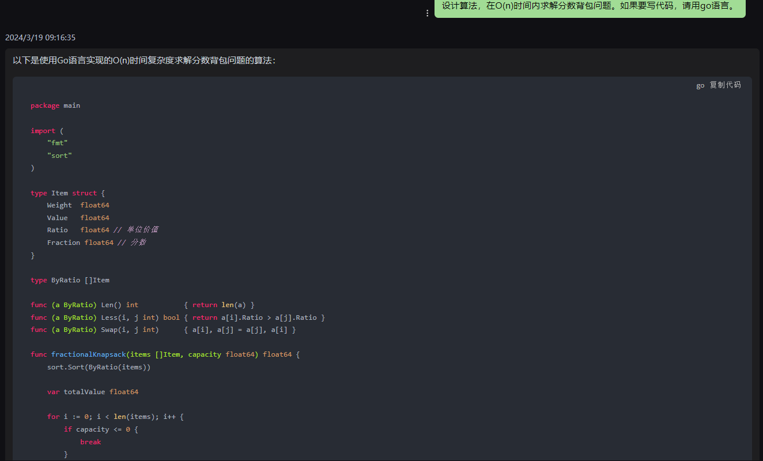
Task: Click the fractionalKnapsack function name
Action: (88, 354)
